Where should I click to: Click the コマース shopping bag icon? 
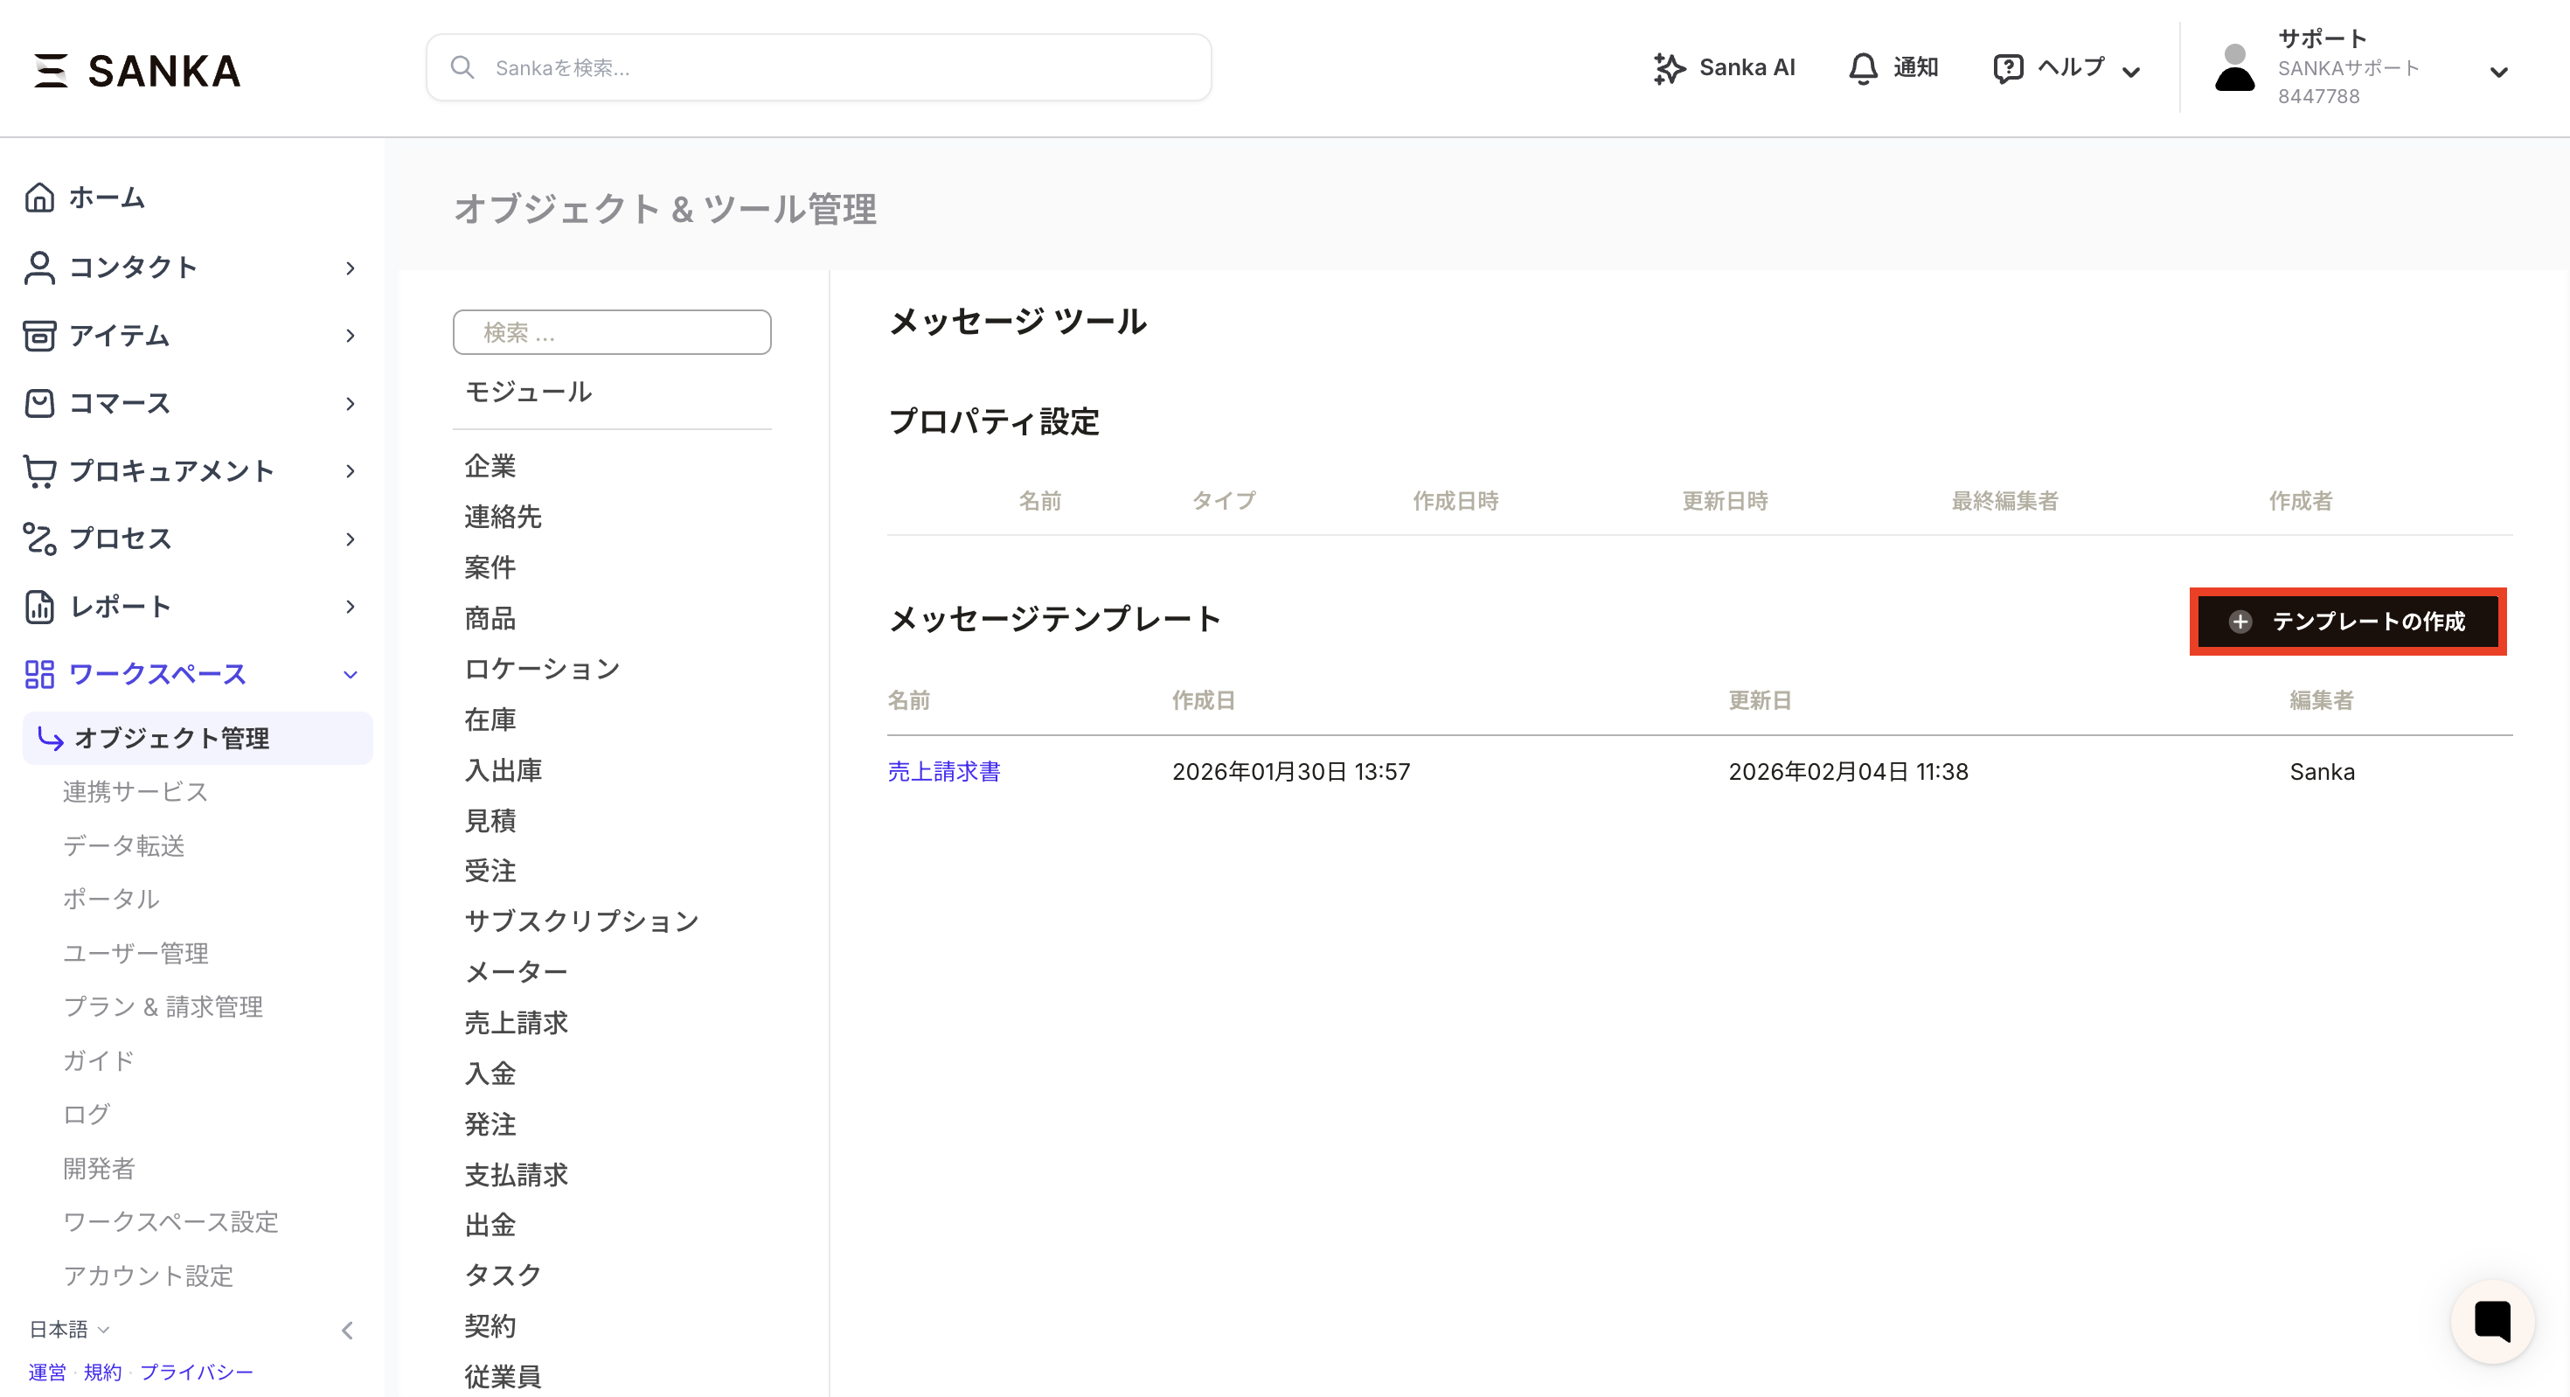tap(40, 403)
